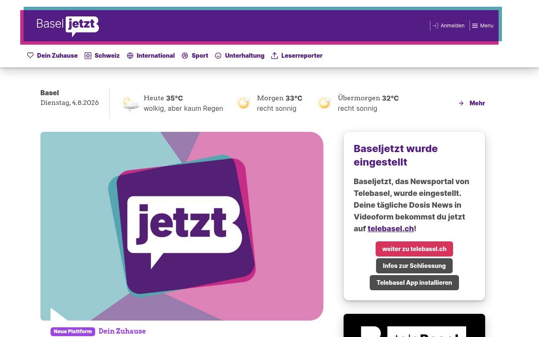The width and height of the screenshot is (539, 337).
Task: Click the heart icon for Dein Zuhause
Action: pyautogui.click(x=30, y=55)
